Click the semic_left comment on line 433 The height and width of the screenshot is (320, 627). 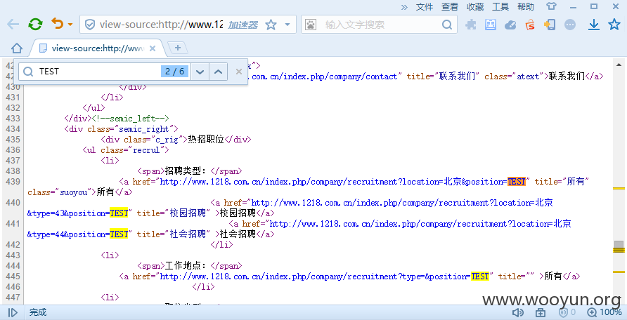130,119
